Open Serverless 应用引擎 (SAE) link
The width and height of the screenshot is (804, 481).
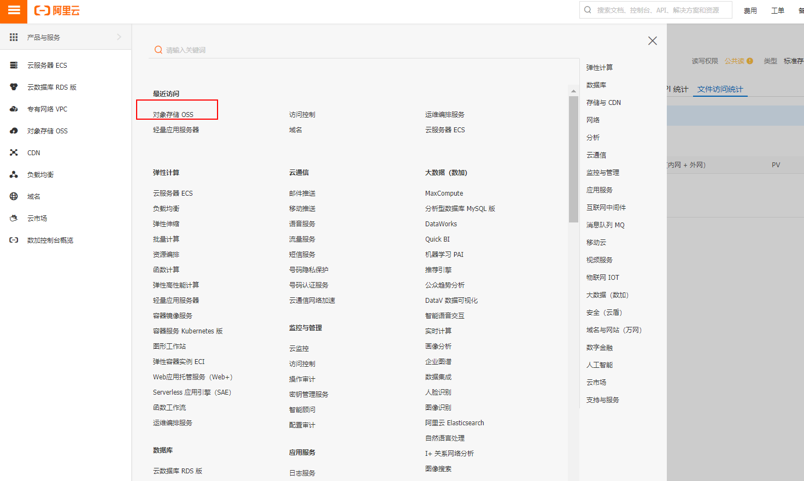point(192,392)
